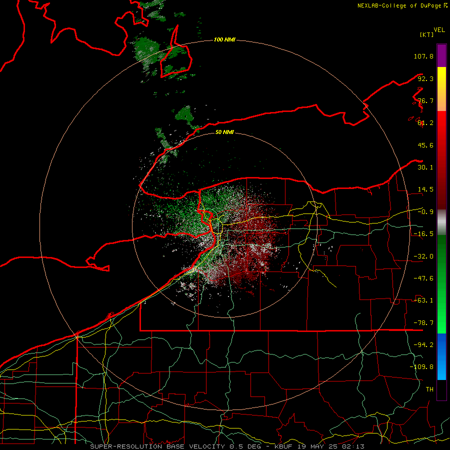Image resolution: width=450 pixels, height=450 pixels.
Task: Click the 45.6 velocity scale value
Action: pos(425,145)
